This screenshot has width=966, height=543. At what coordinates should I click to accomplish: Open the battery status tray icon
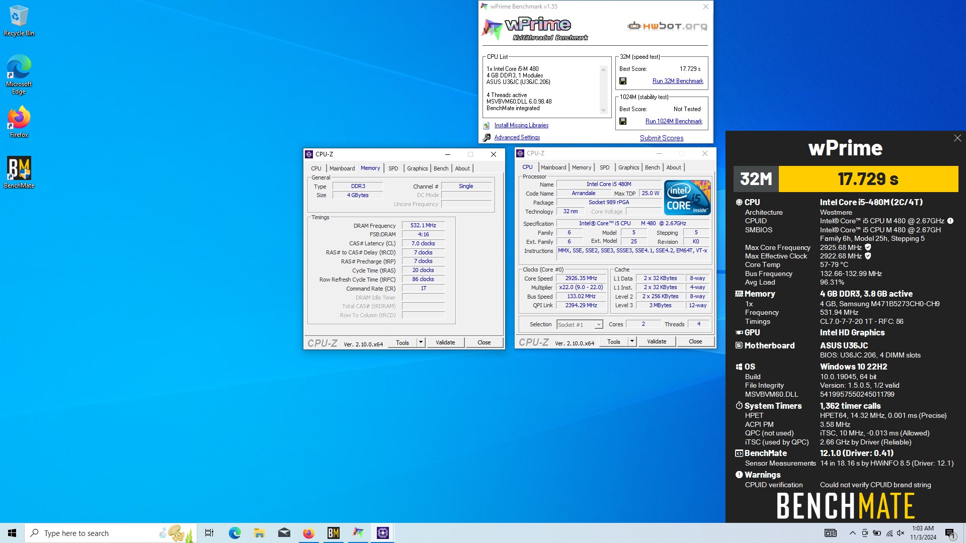(x=877, y=533)
